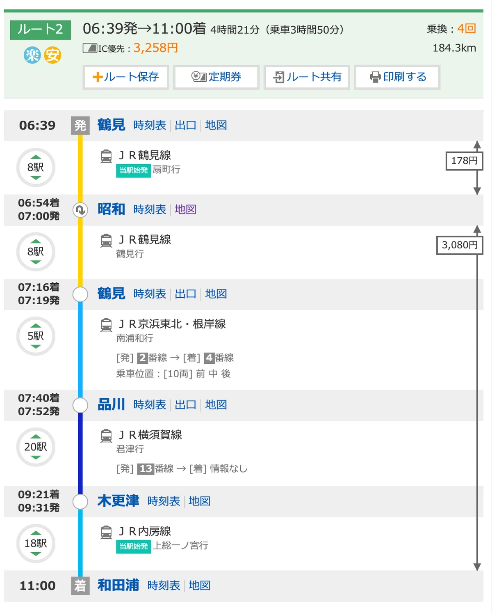
Task: Open 時刻表 link for 品川 station
Action: click(x=150, y=405)
